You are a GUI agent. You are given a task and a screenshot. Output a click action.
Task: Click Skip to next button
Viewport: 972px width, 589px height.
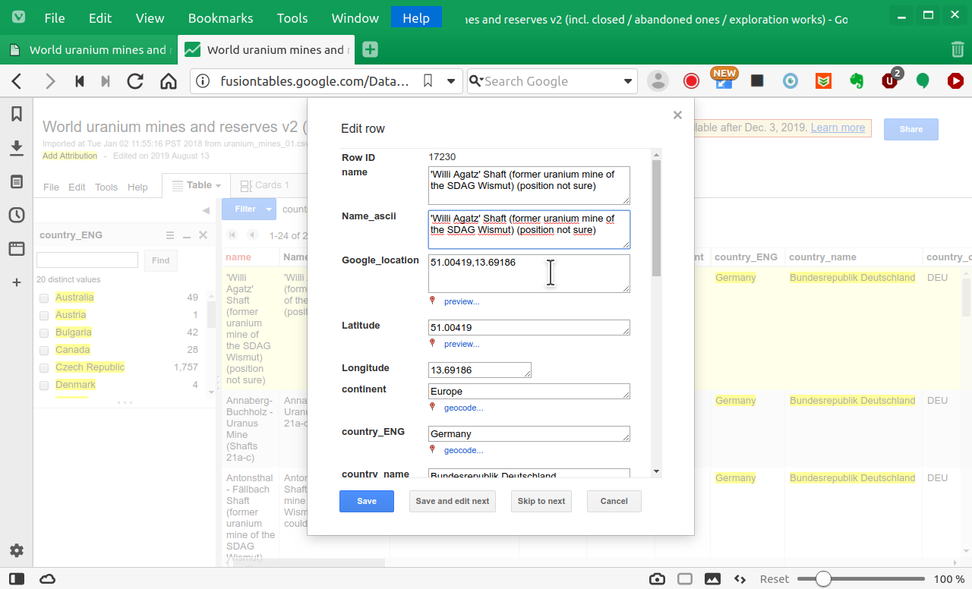pyautogui.click(x=541, y=501)
